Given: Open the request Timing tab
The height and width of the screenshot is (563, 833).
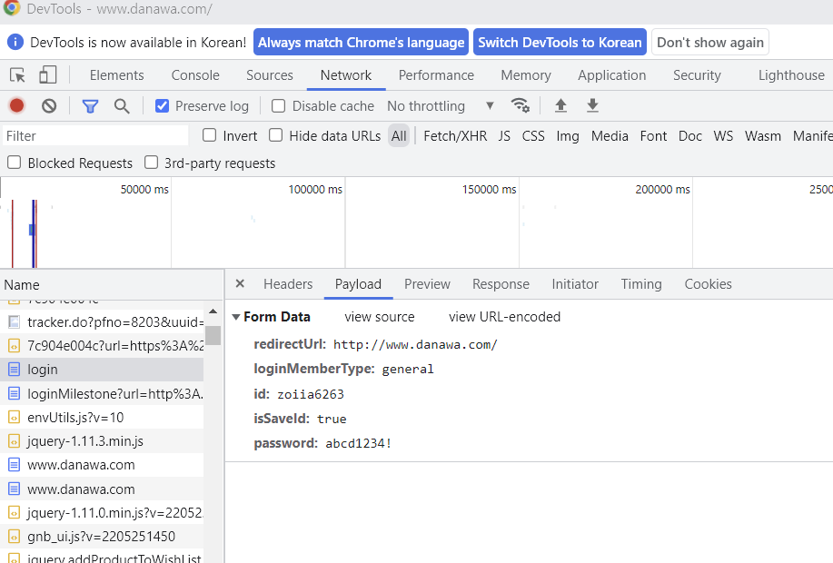Looking at the screenshot, I should [x=641, y=284].
